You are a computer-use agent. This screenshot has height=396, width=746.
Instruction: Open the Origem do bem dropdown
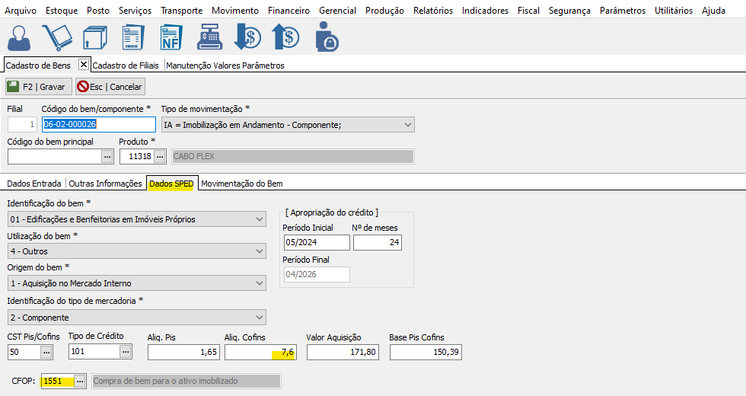[260, 283]
